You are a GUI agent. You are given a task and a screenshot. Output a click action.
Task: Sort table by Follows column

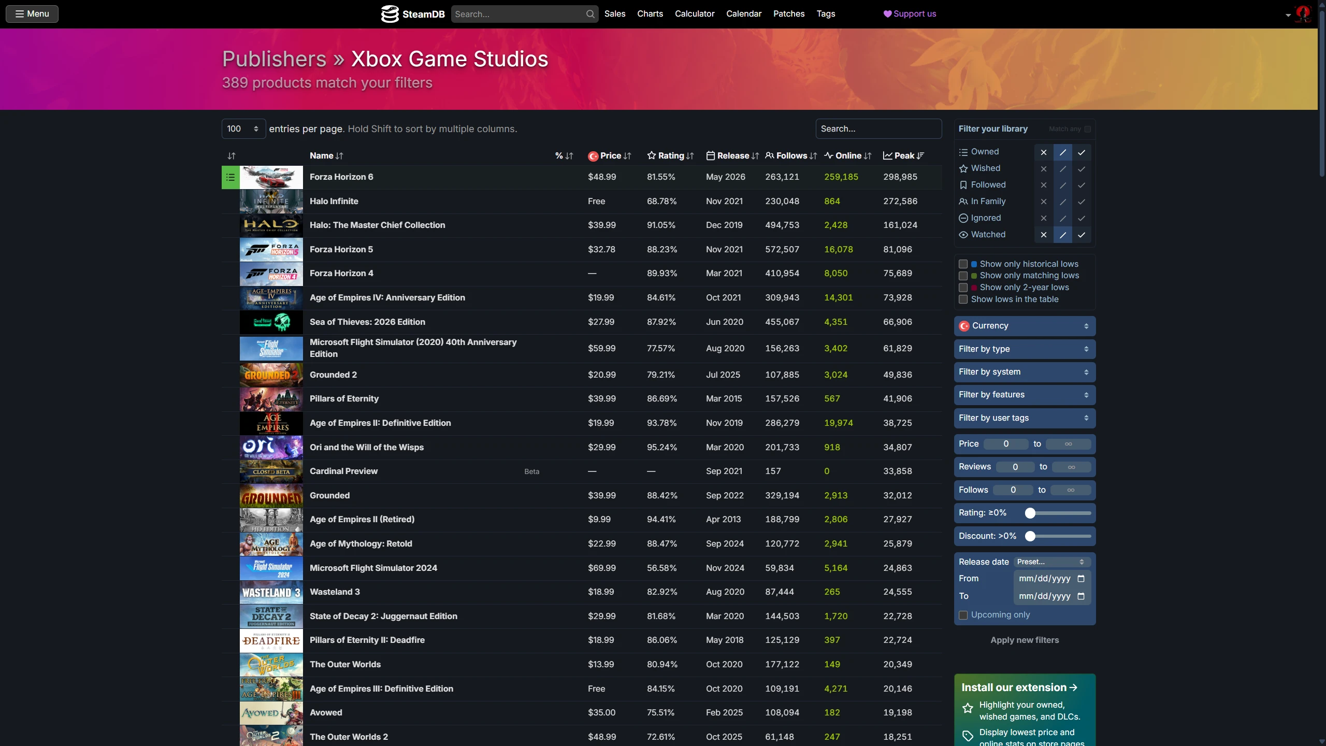pos(791,156)
